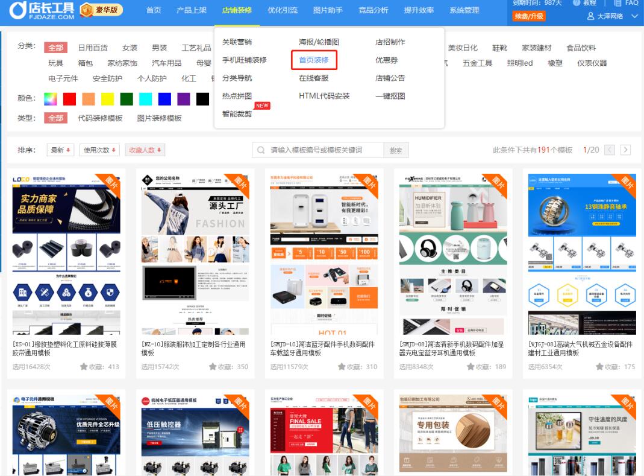
Task: Open the 系统管理 menu
Action: tap(464, 10)
